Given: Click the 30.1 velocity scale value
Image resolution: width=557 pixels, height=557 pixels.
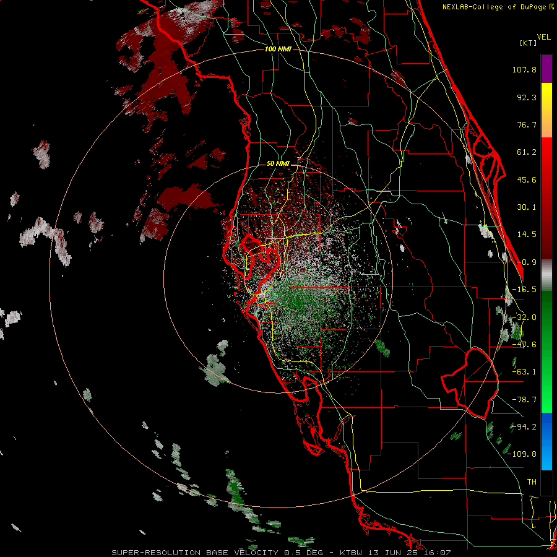Looking at the screenshot, I should (527, 207).
